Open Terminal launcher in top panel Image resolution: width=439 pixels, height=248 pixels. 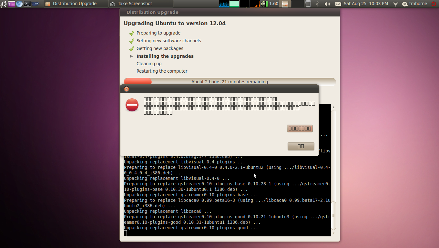27,4
